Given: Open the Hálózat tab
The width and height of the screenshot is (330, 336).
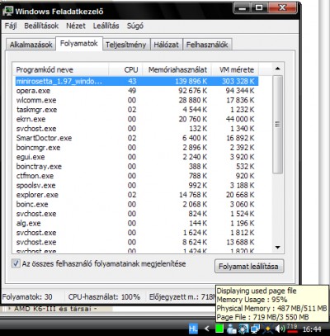Looking at the screenshot, I should click(166, 45).
